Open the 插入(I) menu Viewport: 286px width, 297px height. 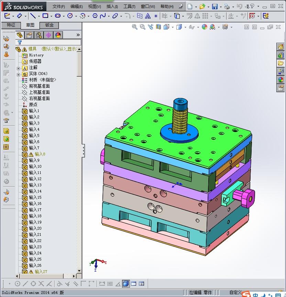pos(112,7)
